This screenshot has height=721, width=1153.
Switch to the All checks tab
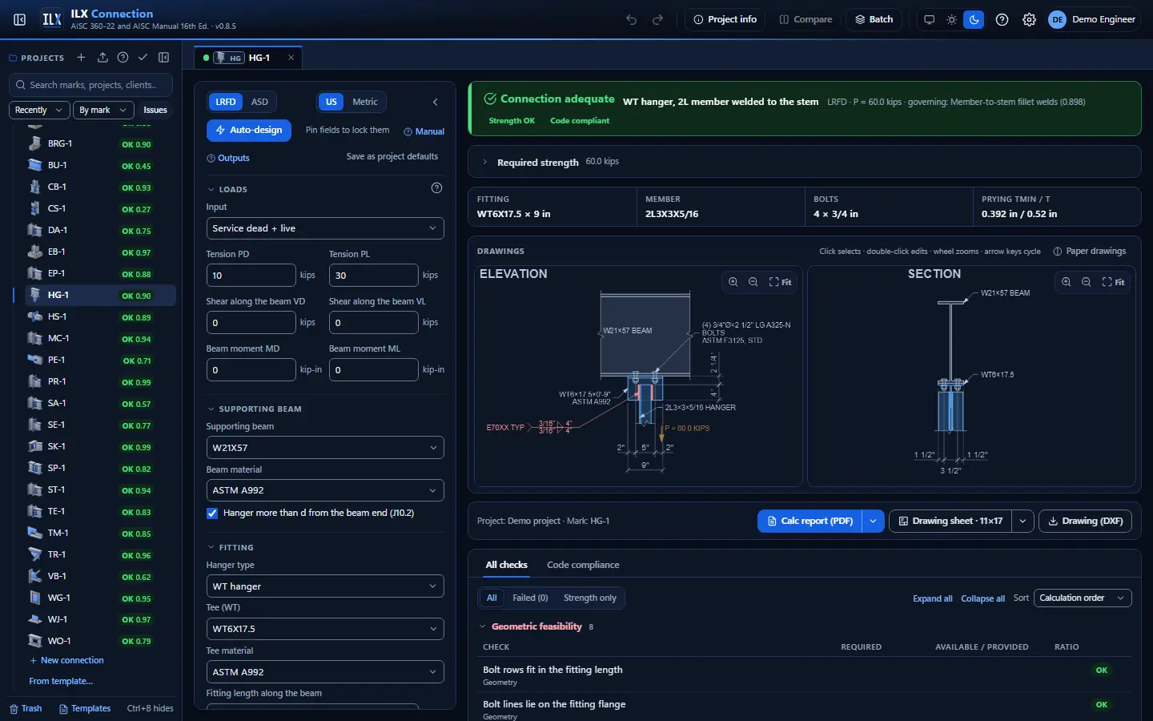506,565
